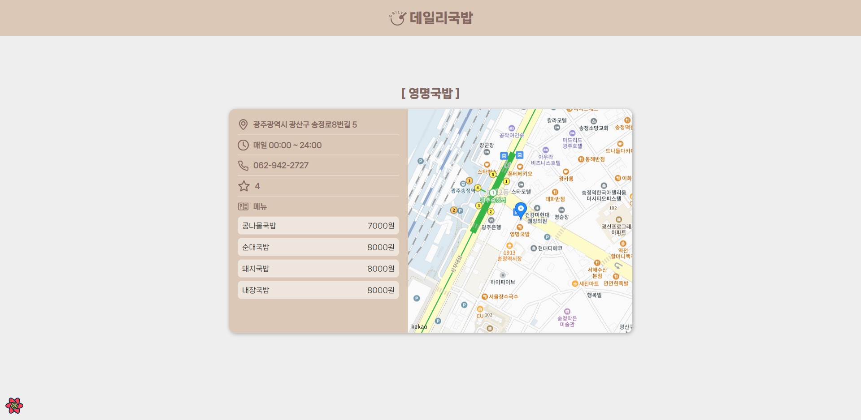The width and height of the screenshot is (861, 420).
Task: Open the React Query devtools flower icon
Action: click(14, 406)
